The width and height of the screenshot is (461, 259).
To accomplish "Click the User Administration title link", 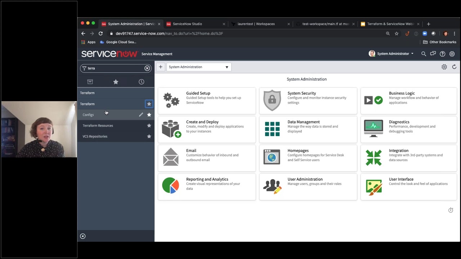I will (x=305, y=179).
